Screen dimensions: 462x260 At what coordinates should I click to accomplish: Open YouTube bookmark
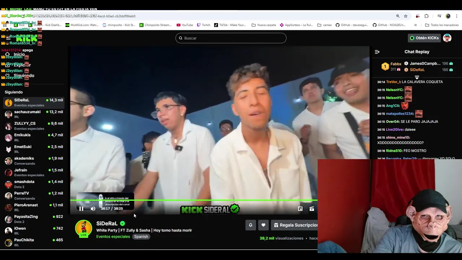(x=184, y=25)
